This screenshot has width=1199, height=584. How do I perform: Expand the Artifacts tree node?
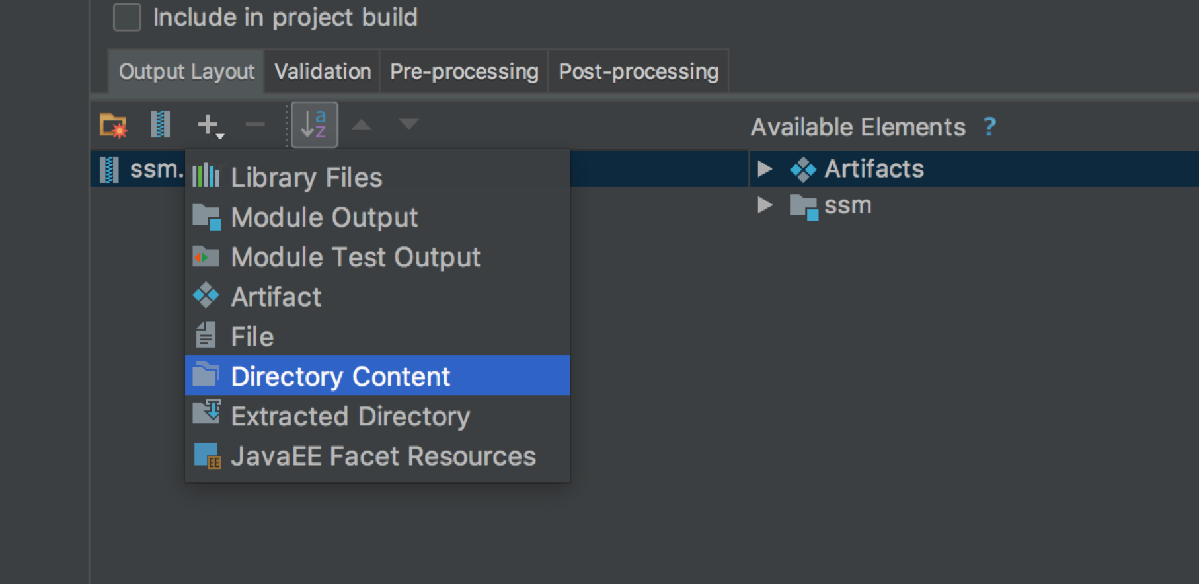click(765, 168)
